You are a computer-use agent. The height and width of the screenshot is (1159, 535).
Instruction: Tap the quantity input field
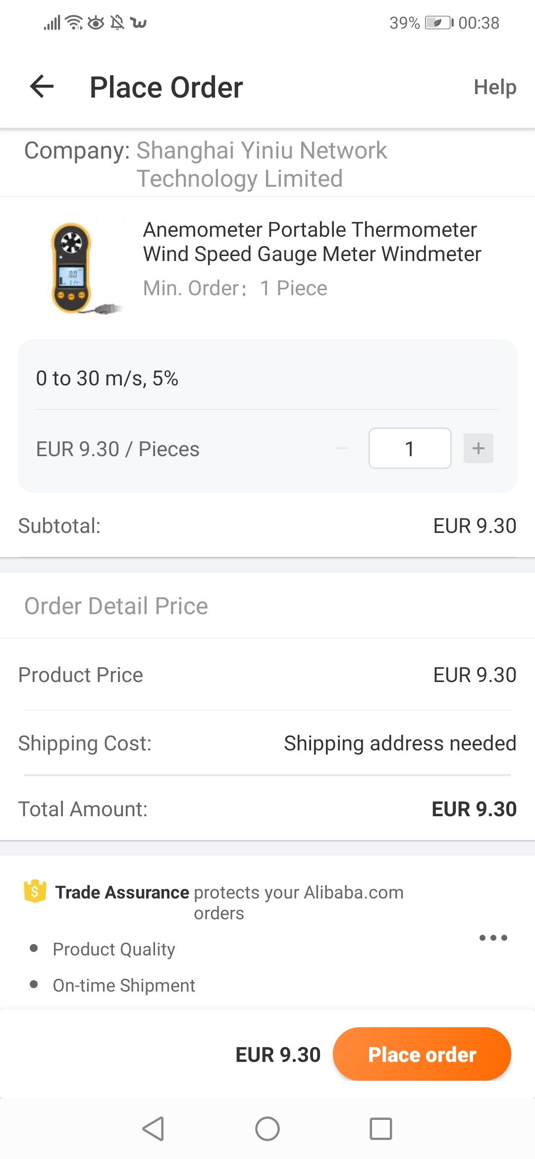tap(410, 448)
